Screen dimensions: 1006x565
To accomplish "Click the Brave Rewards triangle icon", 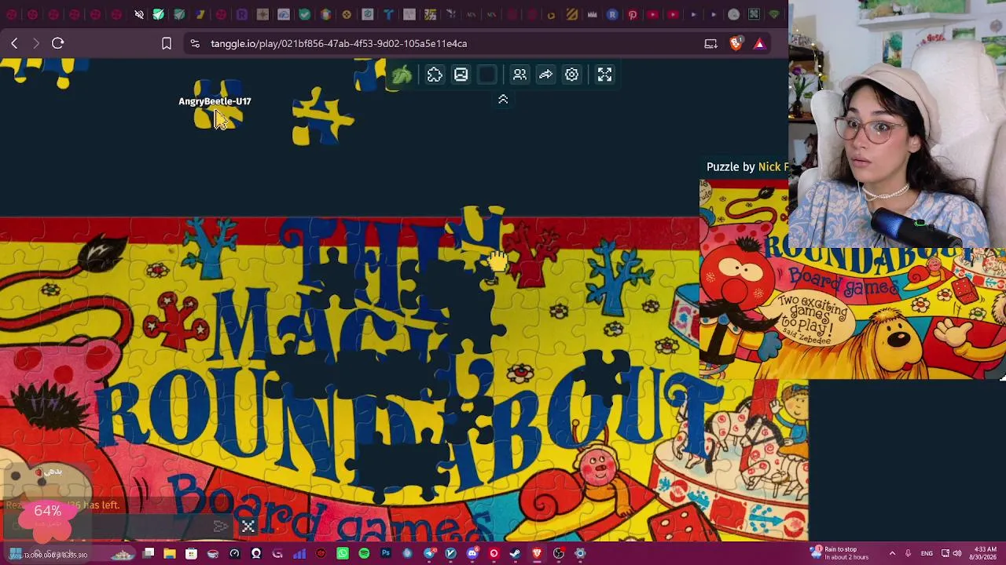I will click(759, 44).
